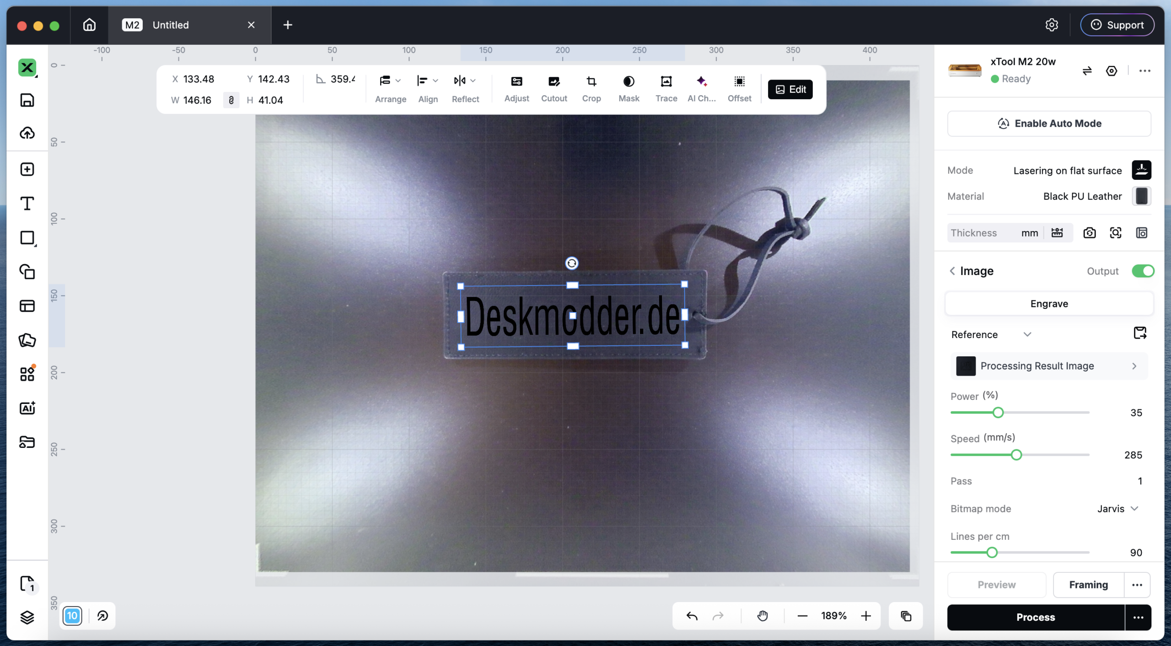
Task: Select the Rectangle shape tool
Action: click(x=27, y=238)
